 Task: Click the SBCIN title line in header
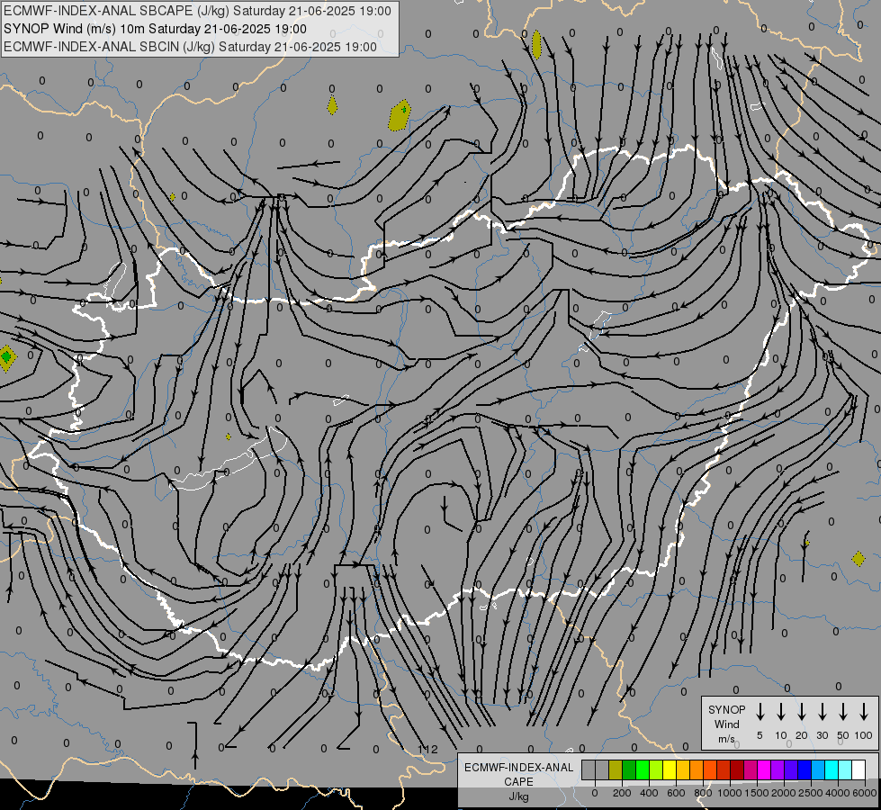[190, 47]
